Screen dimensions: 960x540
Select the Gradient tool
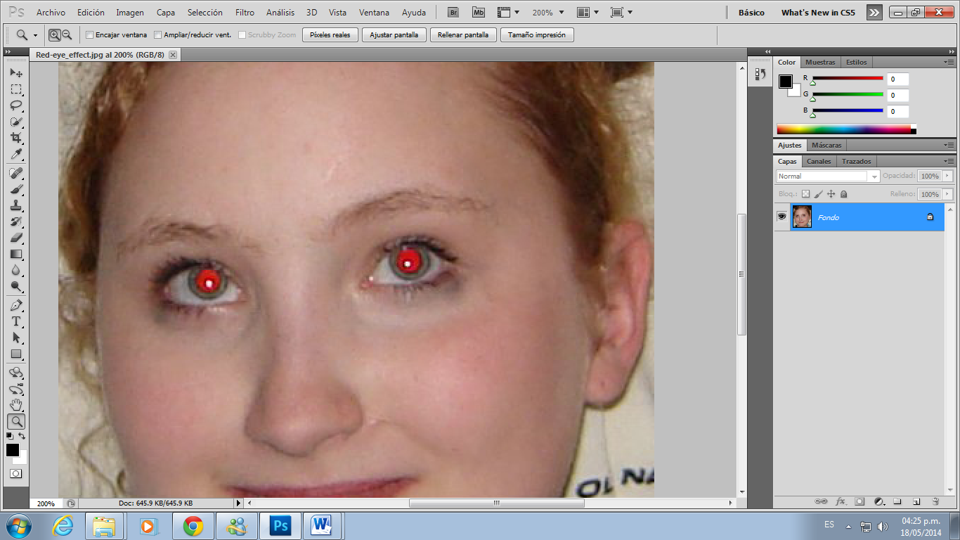coord(16,254)
